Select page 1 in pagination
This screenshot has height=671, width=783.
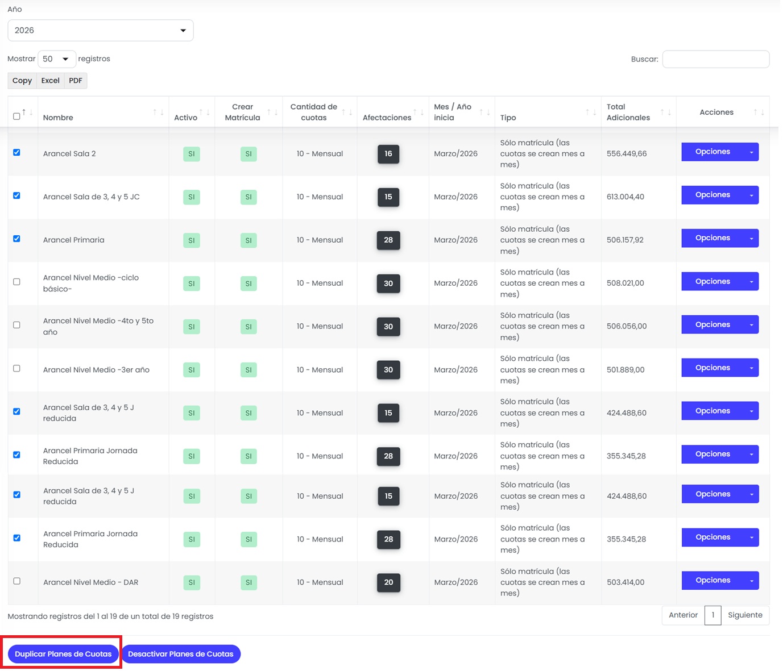click(713, 615)
